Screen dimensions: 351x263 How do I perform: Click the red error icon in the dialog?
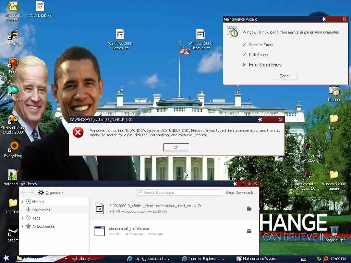(78, 132)
